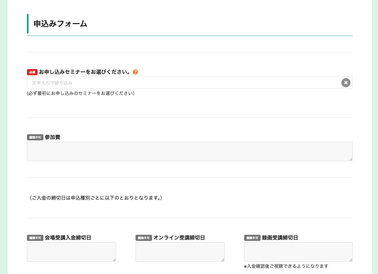378x274 pixels.
Task: Click the resize handle of the 参加費 textarea
Action: tap(351, 160)
